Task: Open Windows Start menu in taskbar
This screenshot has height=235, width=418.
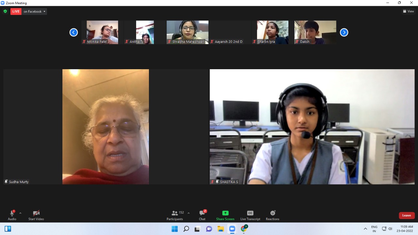Action: (x=175, y=229)
